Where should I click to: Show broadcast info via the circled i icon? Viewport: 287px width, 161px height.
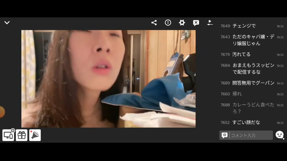point(168,23)
